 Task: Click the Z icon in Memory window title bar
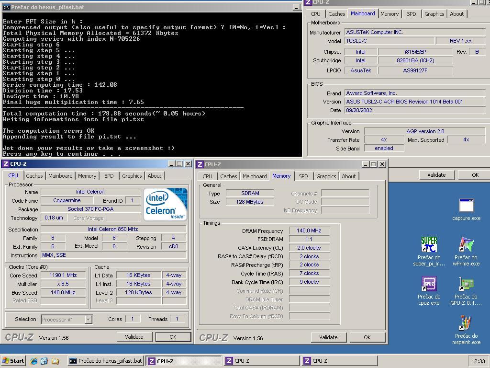pos(200,164)
